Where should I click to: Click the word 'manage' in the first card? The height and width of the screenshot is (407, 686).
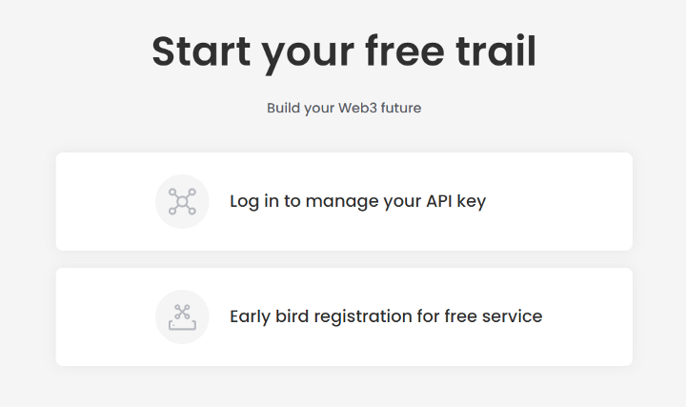(x=342, y=202)
